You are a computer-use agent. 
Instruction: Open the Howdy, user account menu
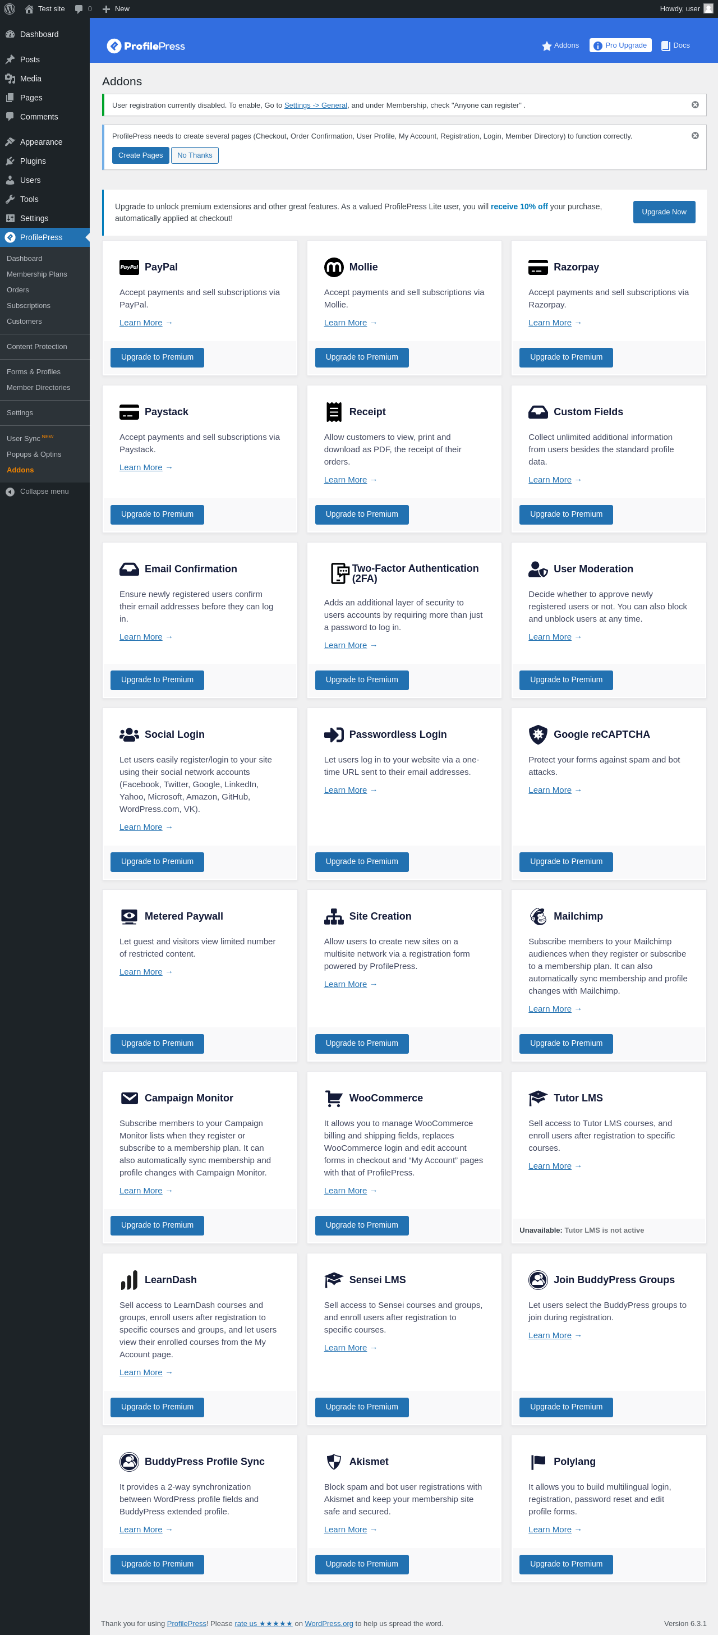686,9
